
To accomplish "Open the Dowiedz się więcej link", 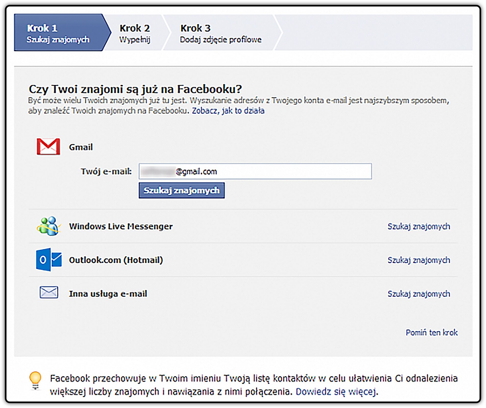I will [337, 392].
